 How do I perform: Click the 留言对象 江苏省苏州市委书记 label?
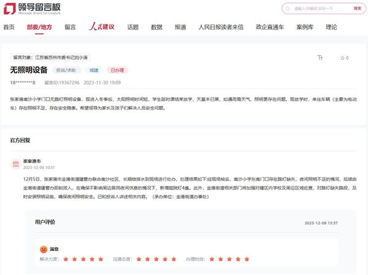50,57
